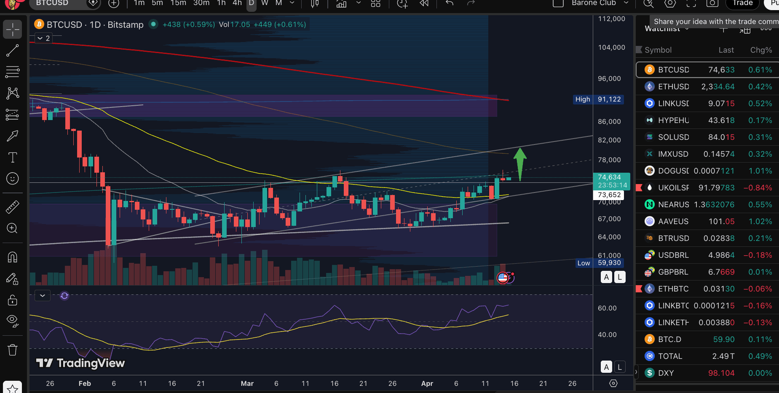
Task: Open the Barone Club layout dropdown
Action: pos(626,3)
